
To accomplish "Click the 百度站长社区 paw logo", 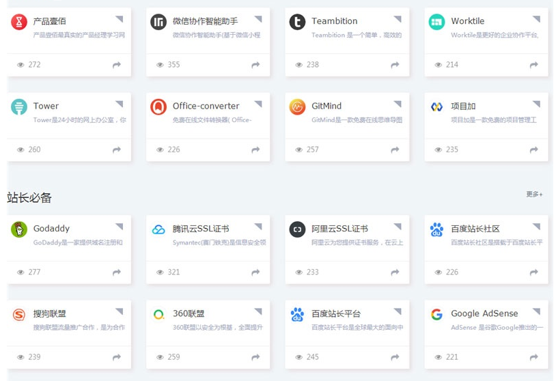I will click(x=437, y=229).
